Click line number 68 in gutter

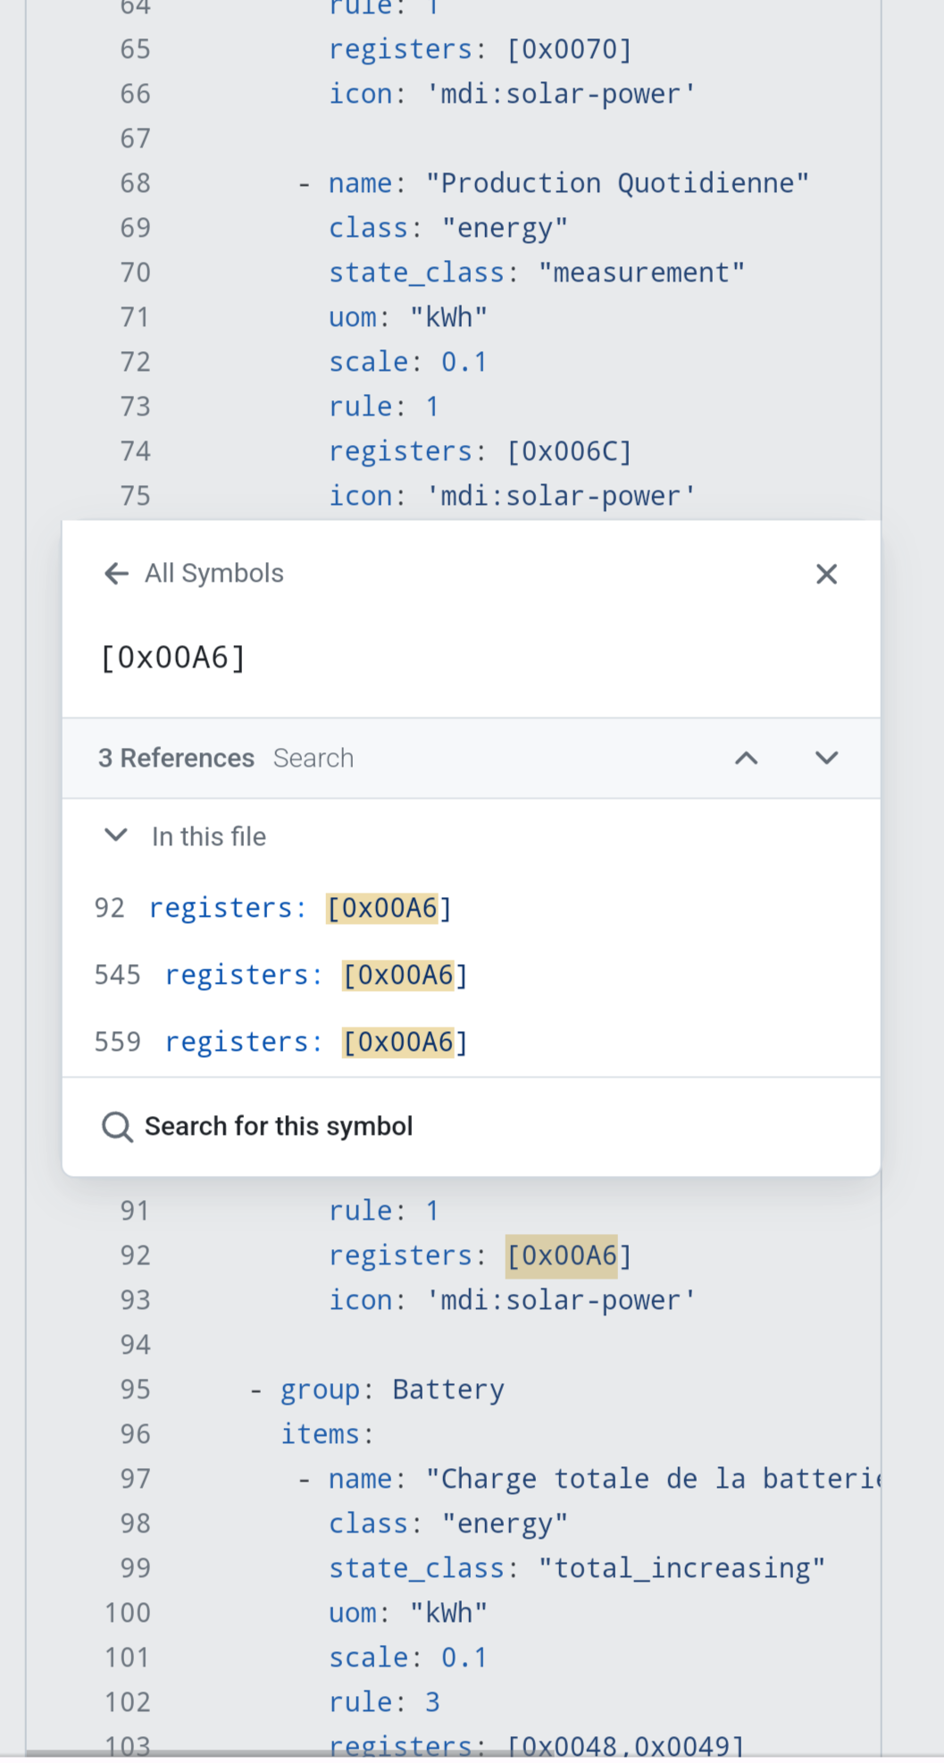[x=135, y=183]
